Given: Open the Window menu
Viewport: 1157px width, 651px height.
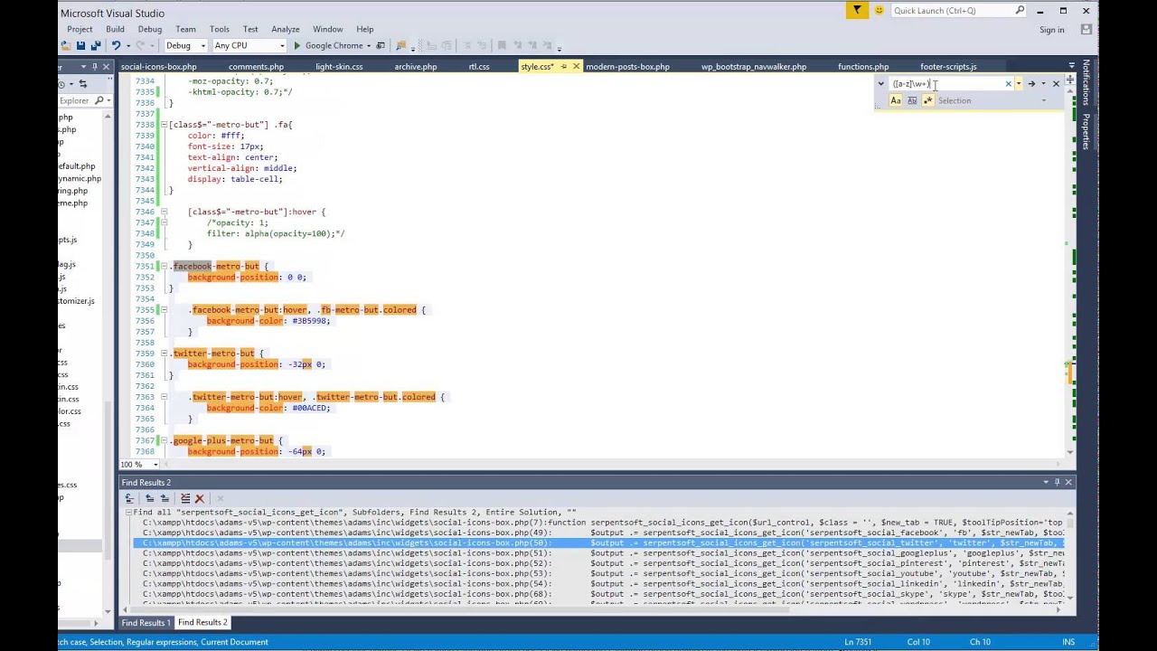Looking at the screenshot, I should [x=327, y=29].
